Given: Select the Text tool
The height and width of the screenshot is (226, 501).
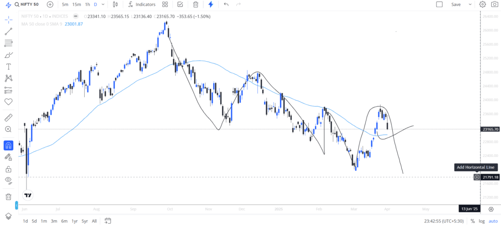Looking at the screenshot, I should [x=8, y=67].
